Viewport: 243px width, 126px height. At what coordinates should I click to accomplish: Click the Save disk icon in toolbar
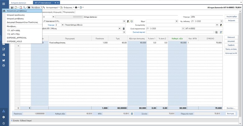pyautogui.click(x=12, y=7)
